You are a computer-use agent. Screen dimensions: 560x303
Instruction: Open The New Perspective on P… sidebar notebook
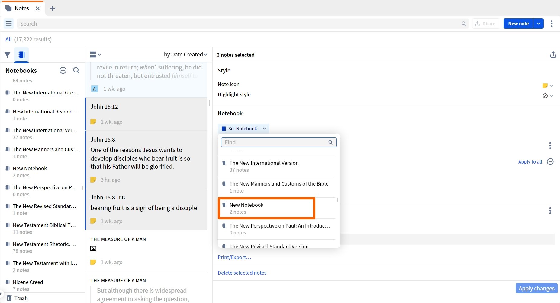(42, 191)
